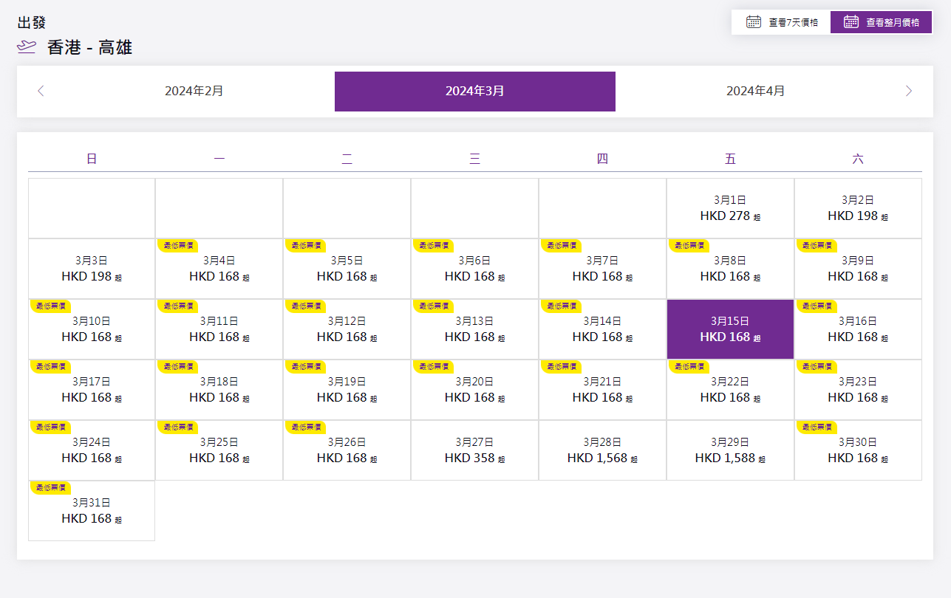Open the 2024年4月 month tab
951x598 pixels.
click(x=755, y=91)
